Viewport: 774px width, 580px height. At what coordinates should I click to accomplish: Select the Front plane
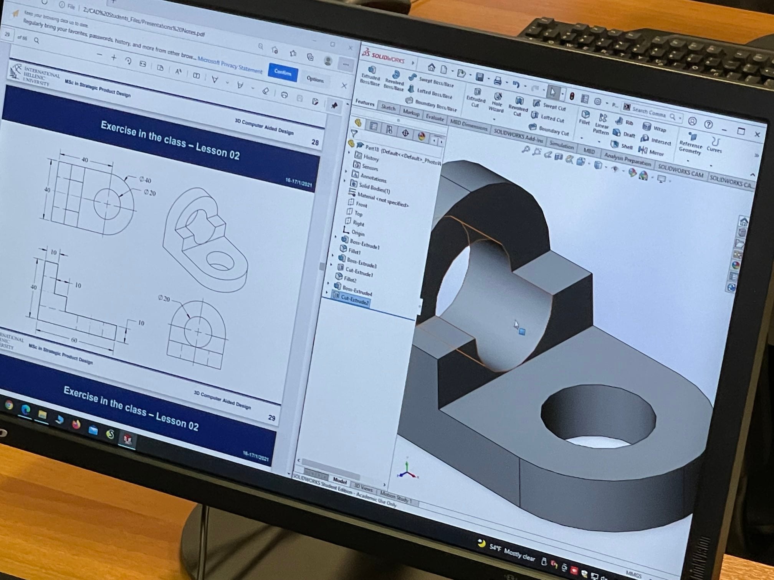point(357,204)
